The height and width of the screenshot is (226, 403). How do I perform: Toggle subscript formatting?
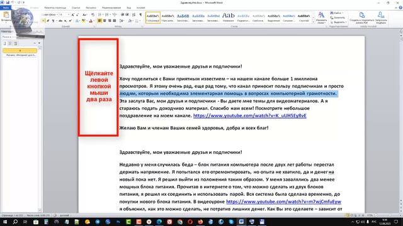coord(65,21)
